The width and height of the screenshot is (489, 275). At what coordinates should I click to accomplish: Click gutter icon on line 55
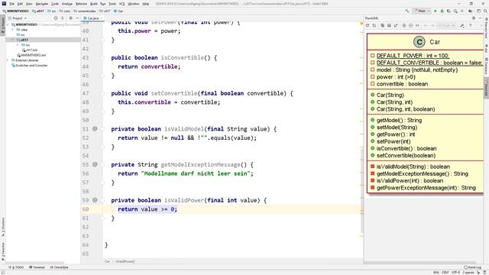pos(95,164)
